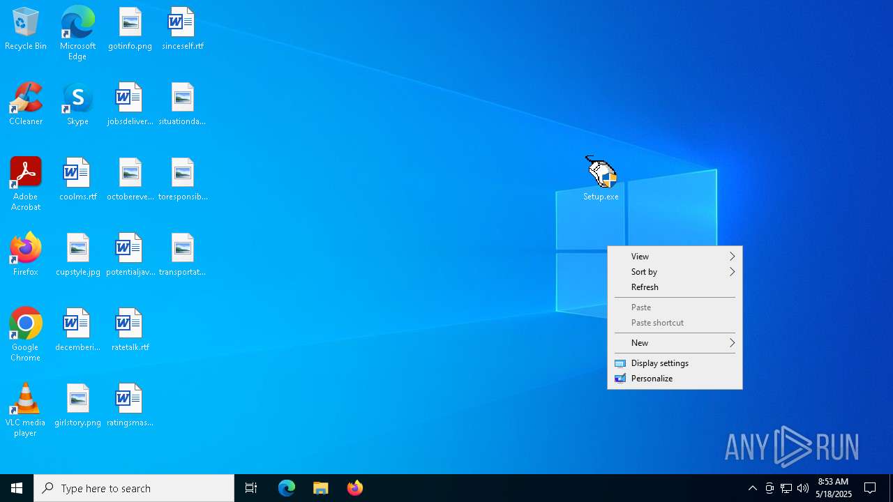Select the Setup.exe installer icon
Viewport: 893px width, 502px height.
coord(601,178)
